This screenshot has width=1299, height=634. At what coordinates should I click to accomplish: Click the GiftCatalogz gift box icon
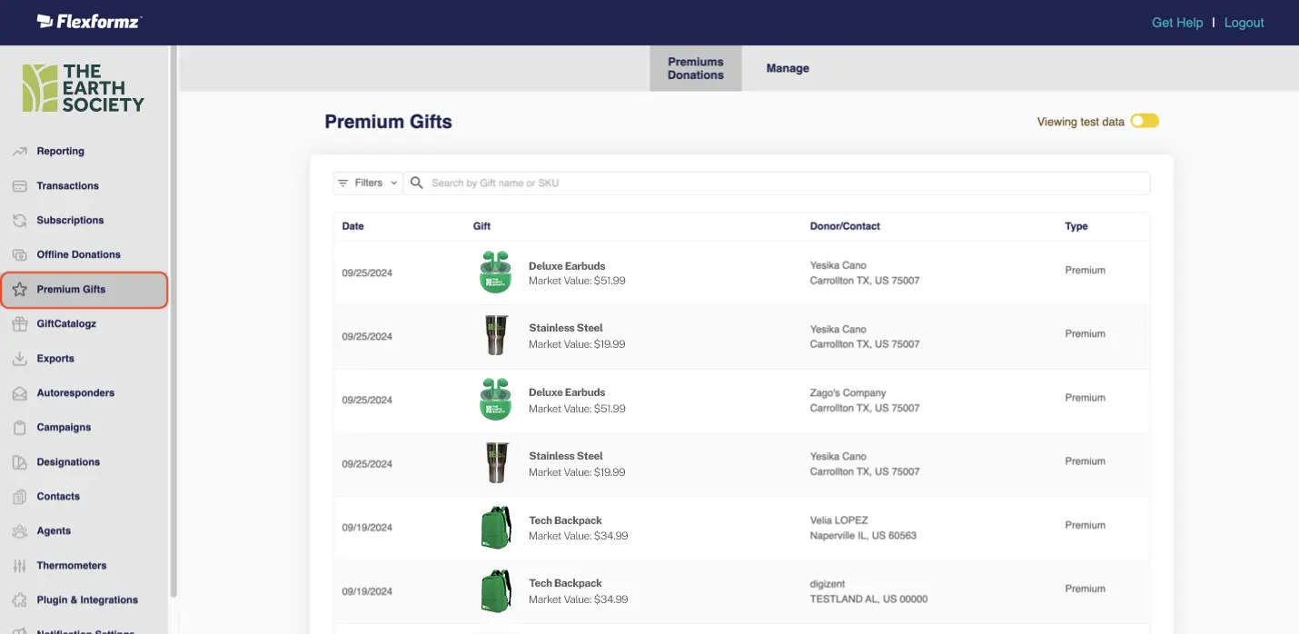click(x=20, y=324)
